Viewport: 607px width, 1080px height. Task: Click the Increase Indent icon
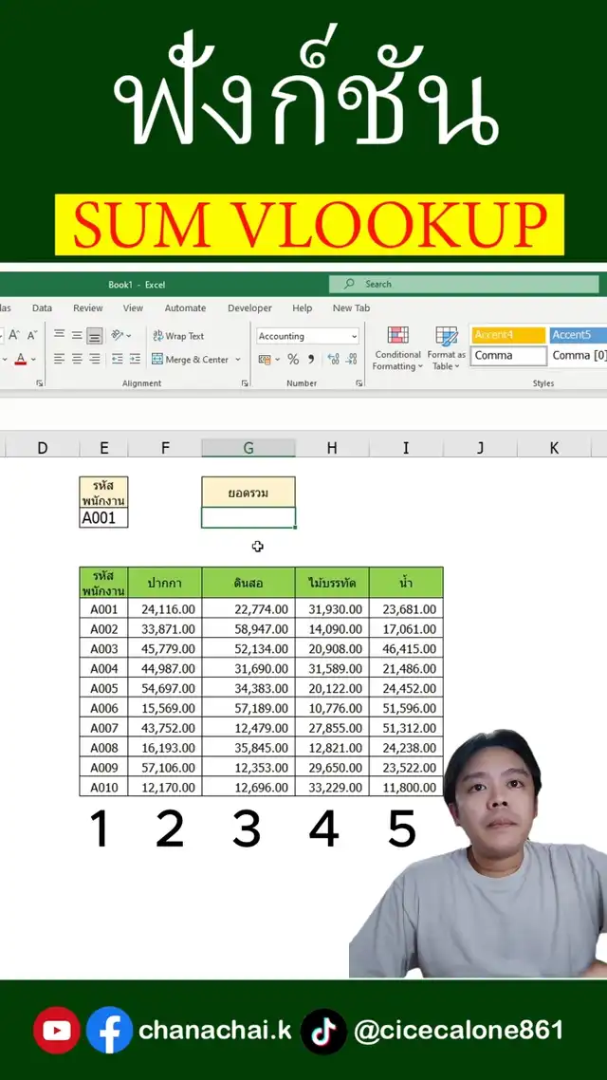coord(134,360)
